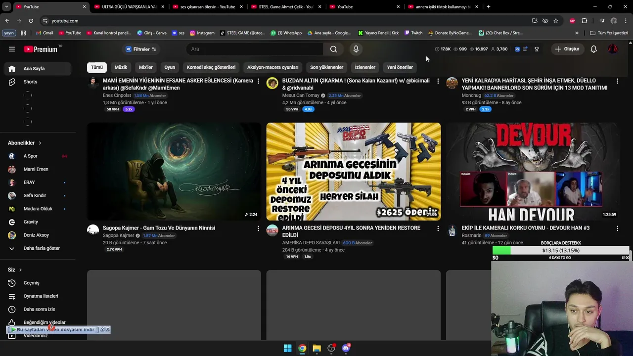
Task: Click the trophy icon in the header
Action: [537, 49]
